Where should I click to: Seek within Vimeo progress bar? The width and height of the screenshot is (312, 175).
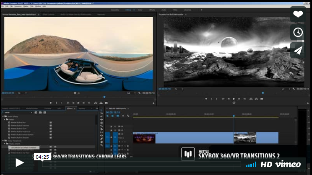141,164
